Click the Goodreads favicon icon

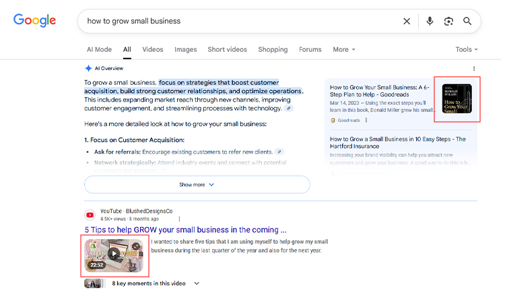point(333,121)
